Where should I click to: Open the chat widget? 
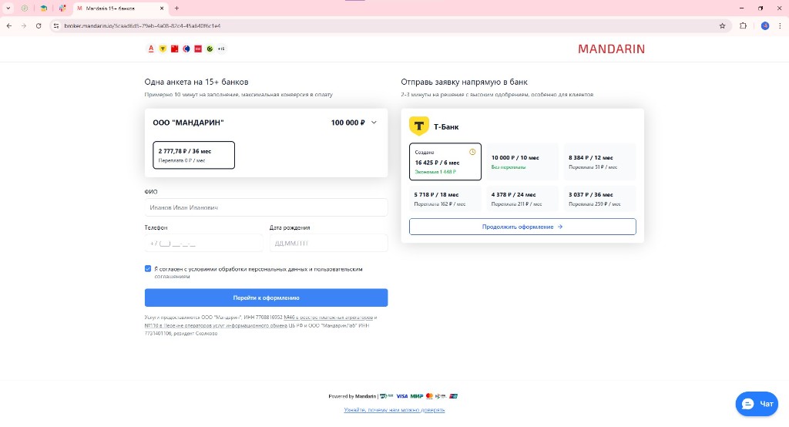(756, 404)
